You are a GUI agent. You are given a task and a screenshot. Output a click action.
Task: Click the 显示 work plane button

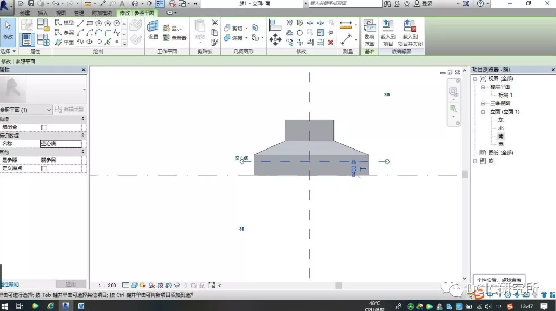click(x=172, y=28)
